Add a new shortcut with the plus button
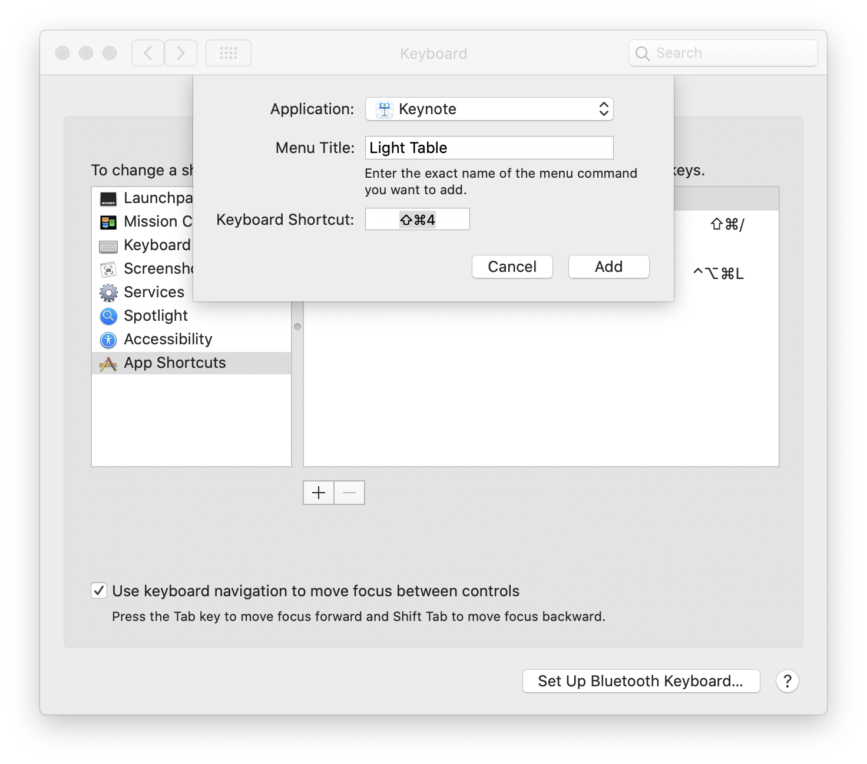This screenshot has width=867, height=764. 319,493
